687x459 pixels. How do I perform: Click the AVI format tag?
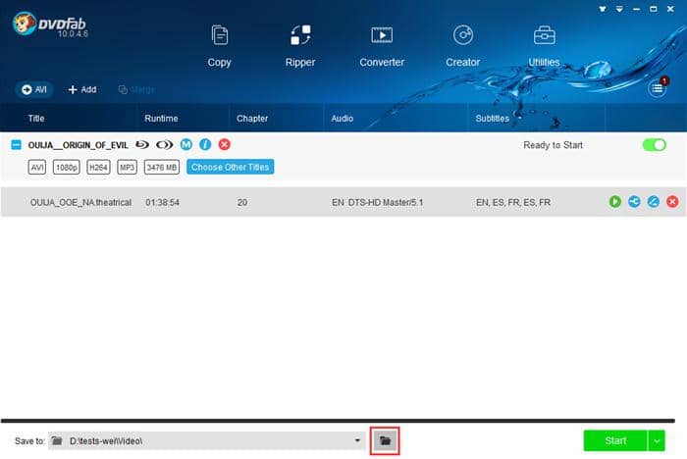[x=37, y=167]
